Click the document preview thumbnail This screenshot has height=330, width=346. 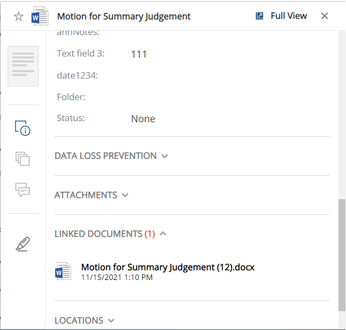click(x=23, y=66)
